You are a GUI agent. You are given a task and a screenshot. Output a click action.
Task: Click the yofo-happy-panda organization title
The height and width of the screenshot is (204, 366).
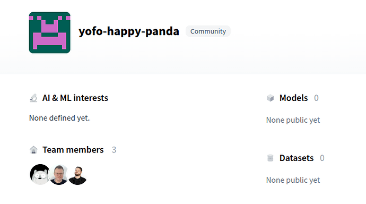[x=129, y=31]
